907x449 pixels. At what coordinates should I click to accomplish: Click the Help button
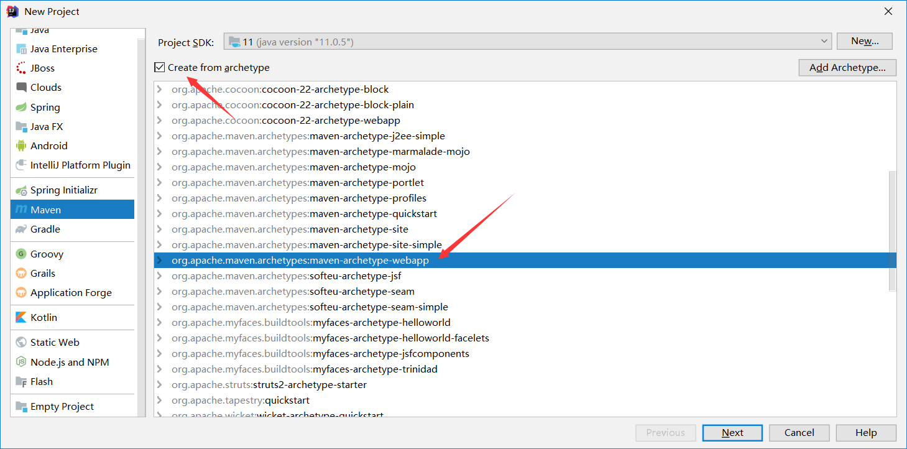(x=866, y=433)
